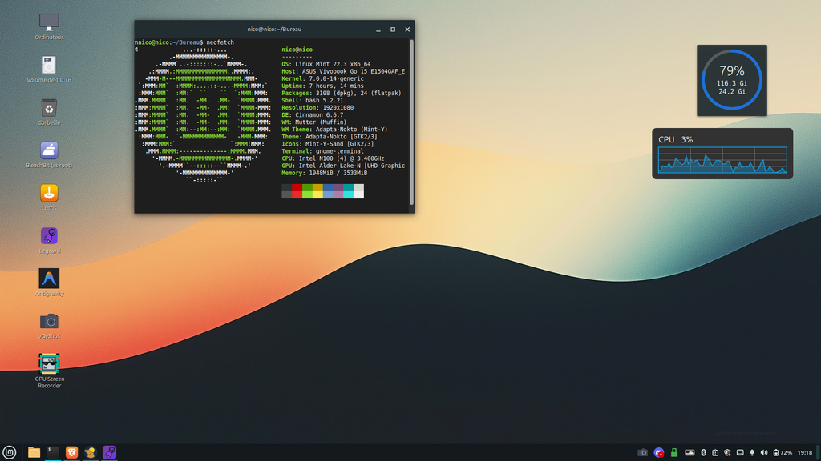This screenshot has width=821, height=461.
Task: Click the neofetch command at the prompt
Action: click(220, 42)
